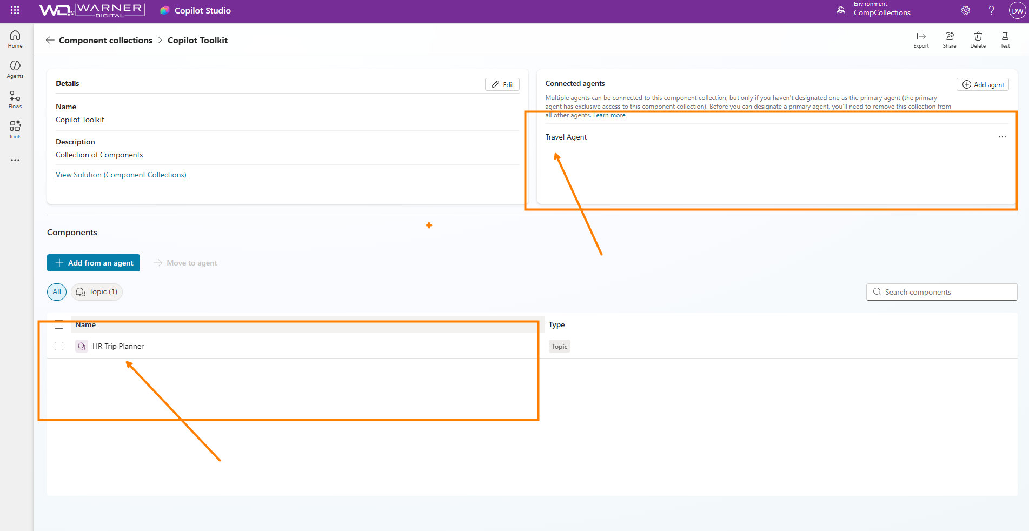Open View Solution (Component Collections) link
Viewport: 1029px width, 531px height.
pos(121,175)
